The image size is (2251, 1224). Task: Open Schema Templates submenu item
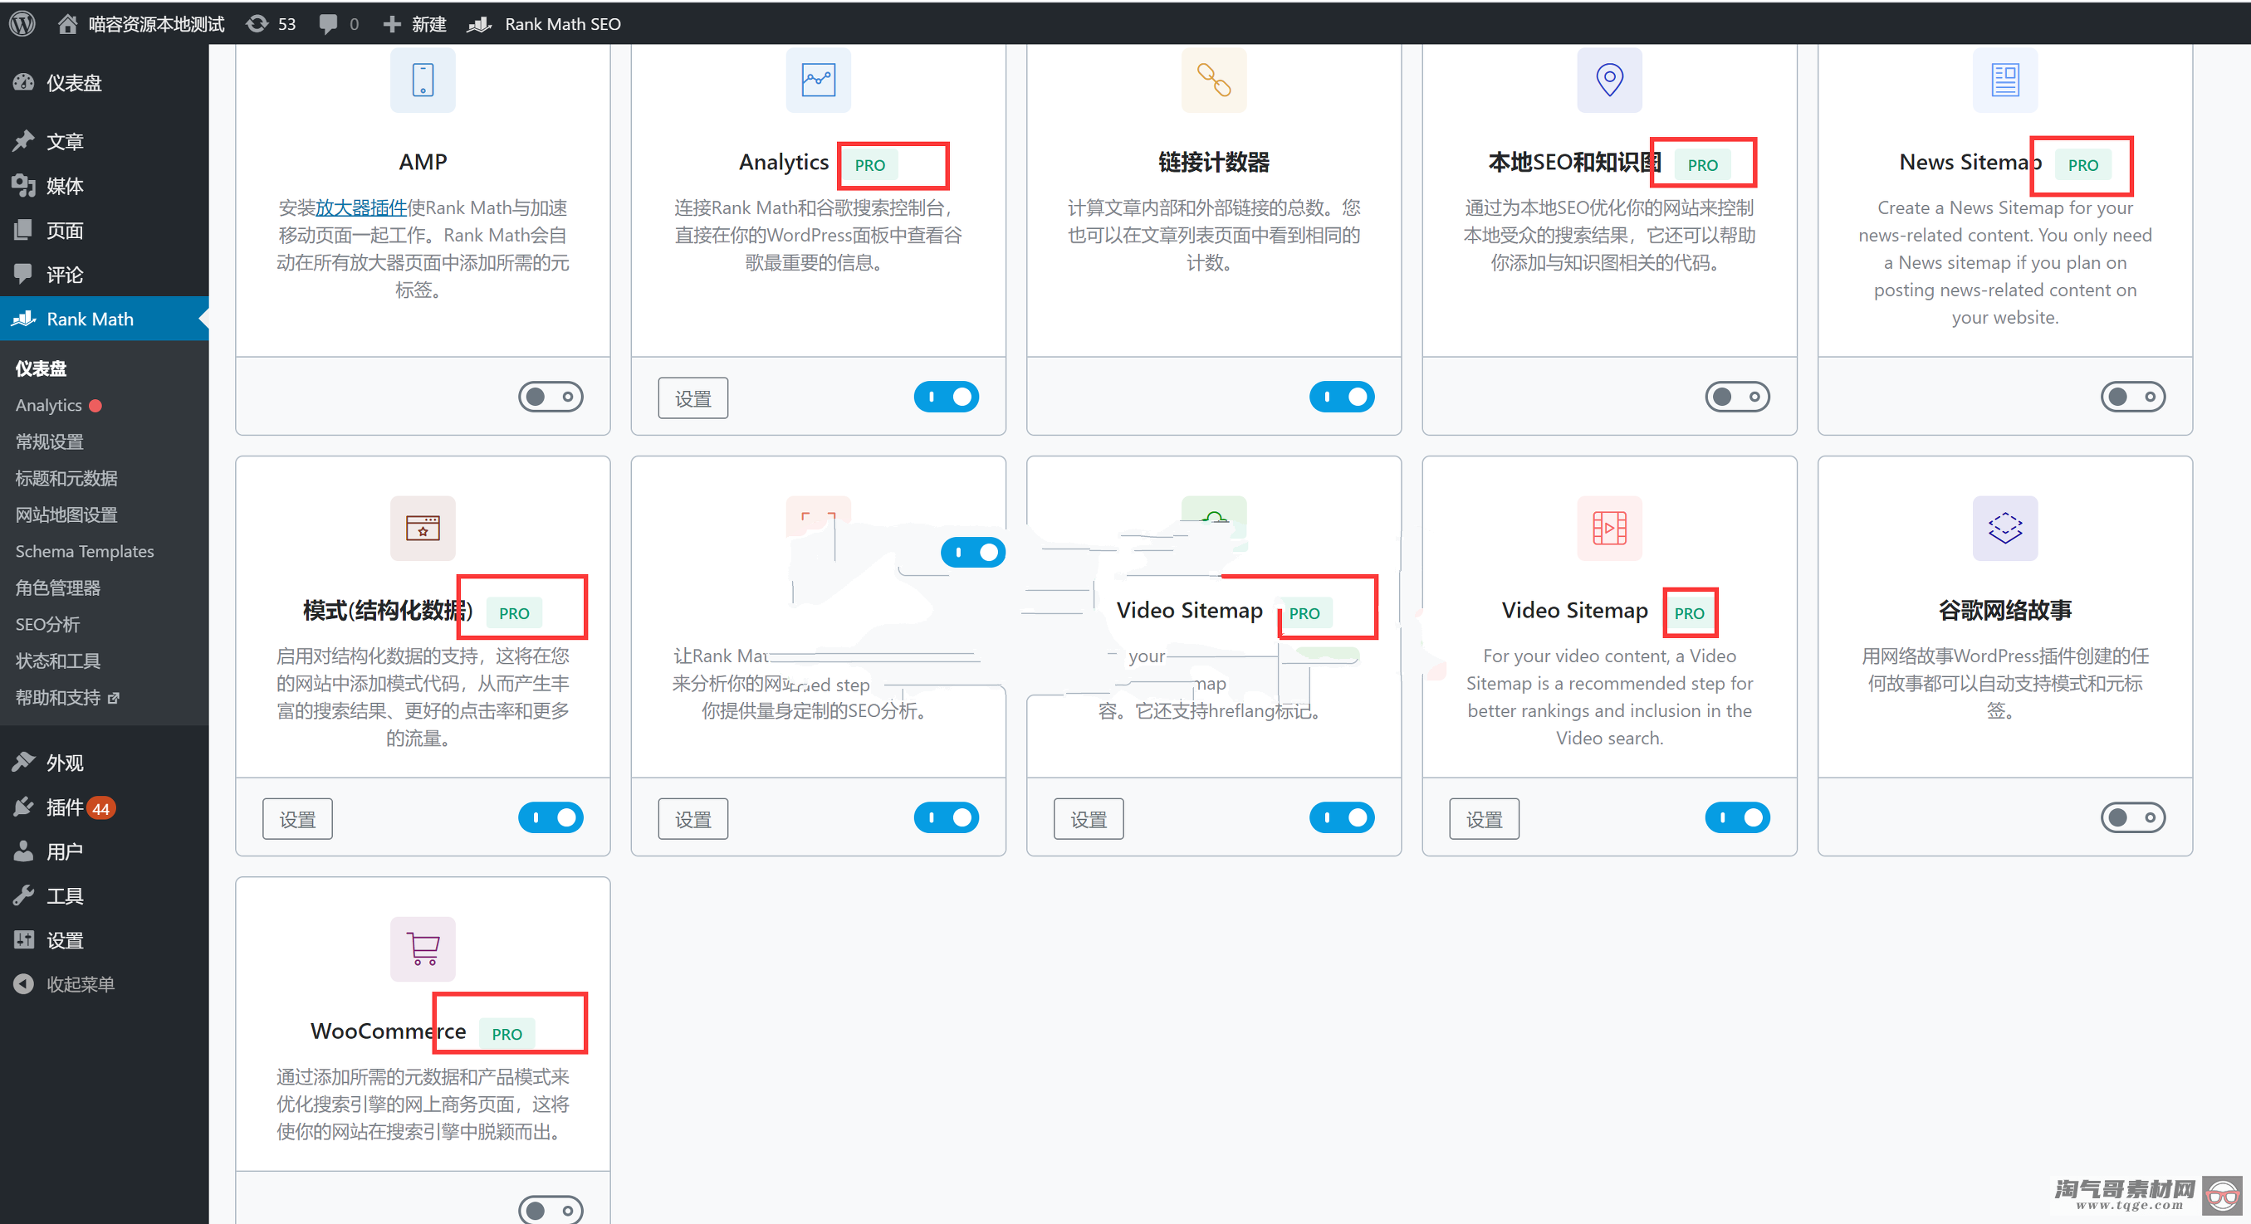point(85,551)
